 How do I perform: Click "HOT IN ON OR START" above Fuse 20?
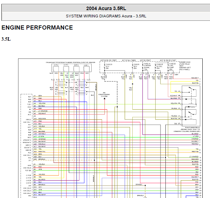tap(108, 60)
